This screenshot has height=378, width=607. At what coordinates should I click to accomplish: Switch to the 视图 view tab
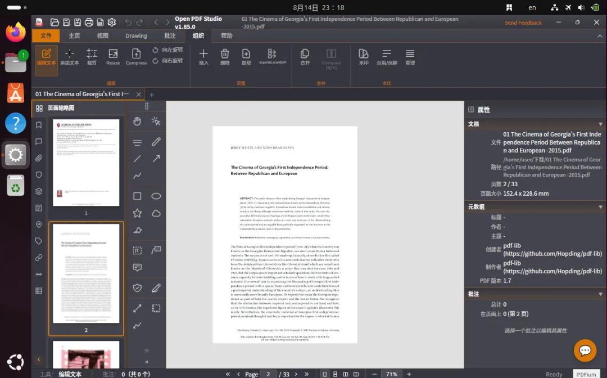(103, 35)
